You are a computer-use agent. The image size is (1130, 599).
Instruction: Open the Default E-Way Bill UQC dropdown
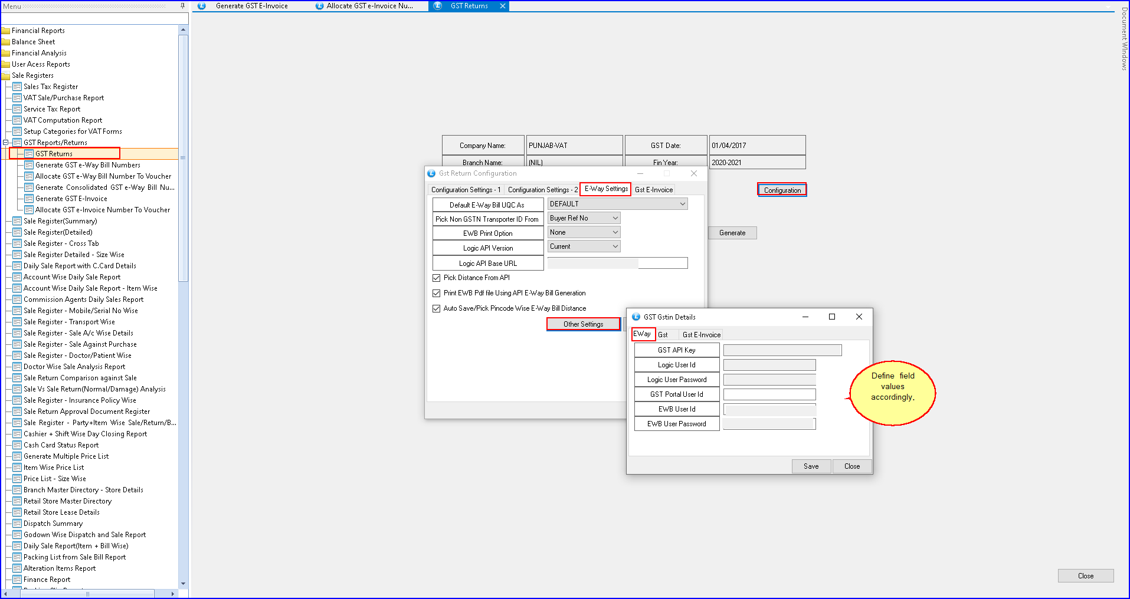tap(682, 204)
